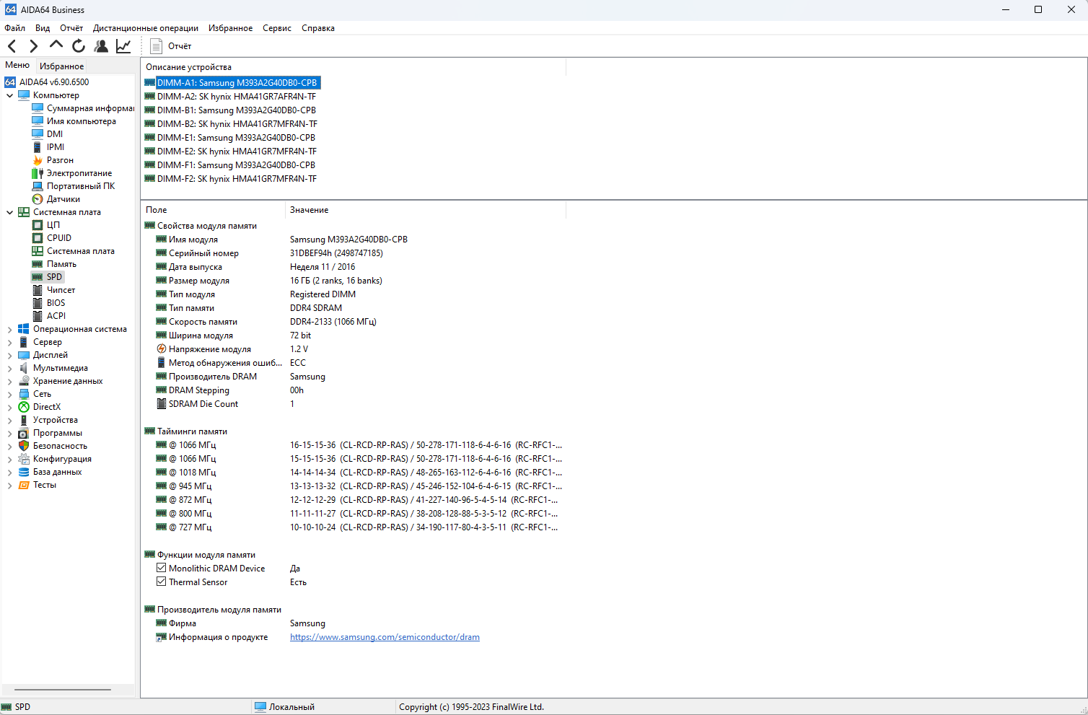1088x715 pixels.
Task: Click the Отчёт report toolbar button
Action: click(170, 46)
